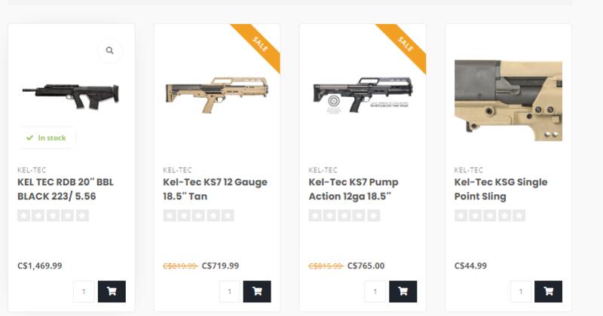Add KS7 Pump Action 12ga to cart
603x316 pixels.
click(x=403, y=291)
